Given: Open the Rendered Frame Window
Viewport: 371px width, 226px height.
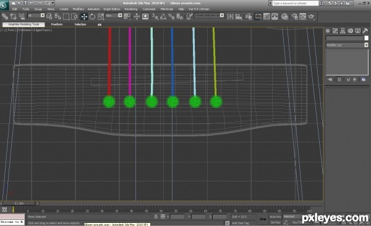Looking at the screenshot, I should (x=303, y=17).
